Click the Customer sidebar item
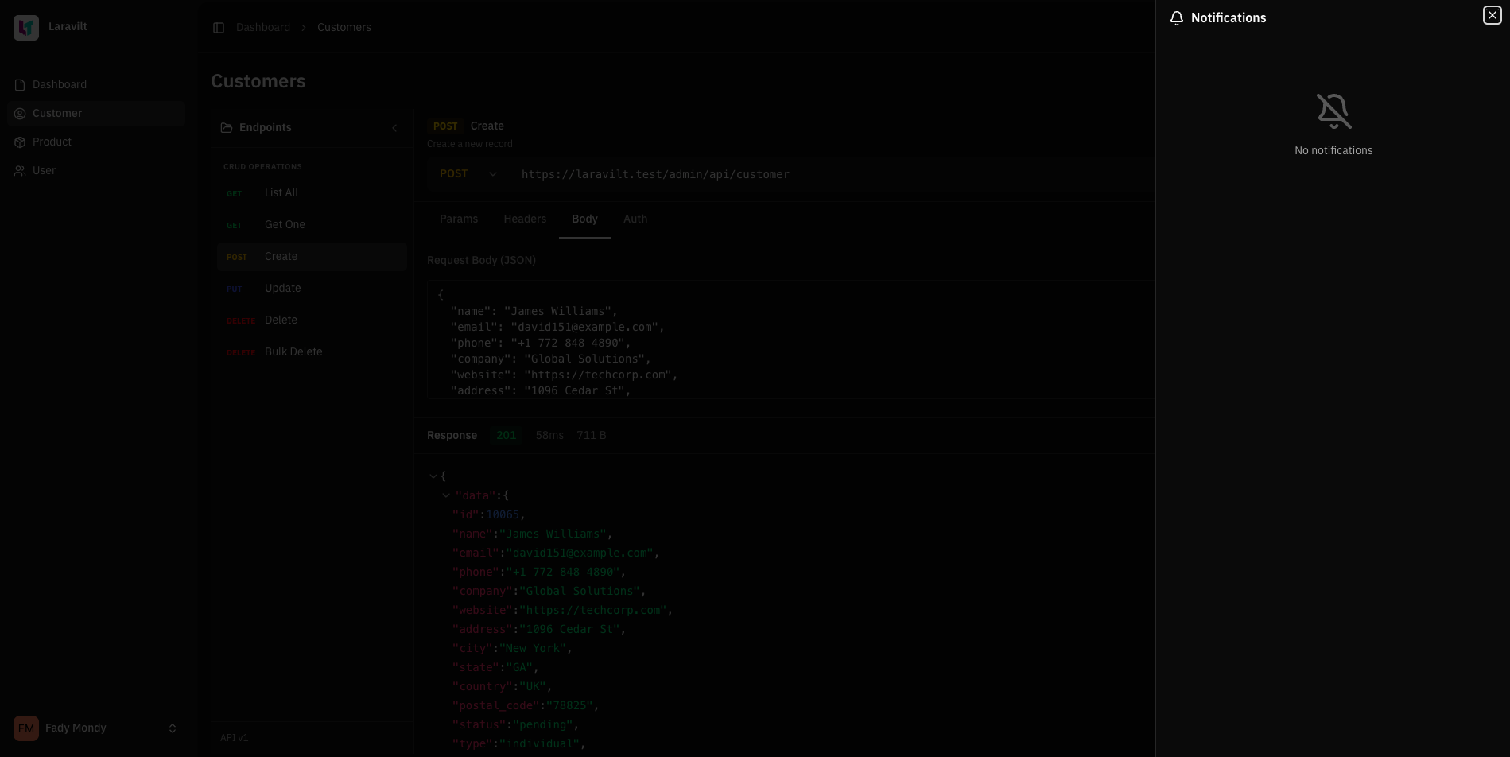 56,114
